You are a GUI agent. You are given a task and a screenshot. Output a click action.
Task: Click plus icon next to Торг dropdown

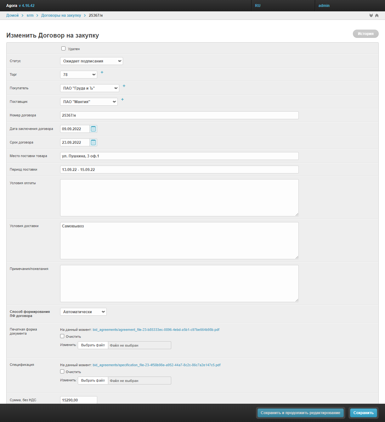pos(102,73)
